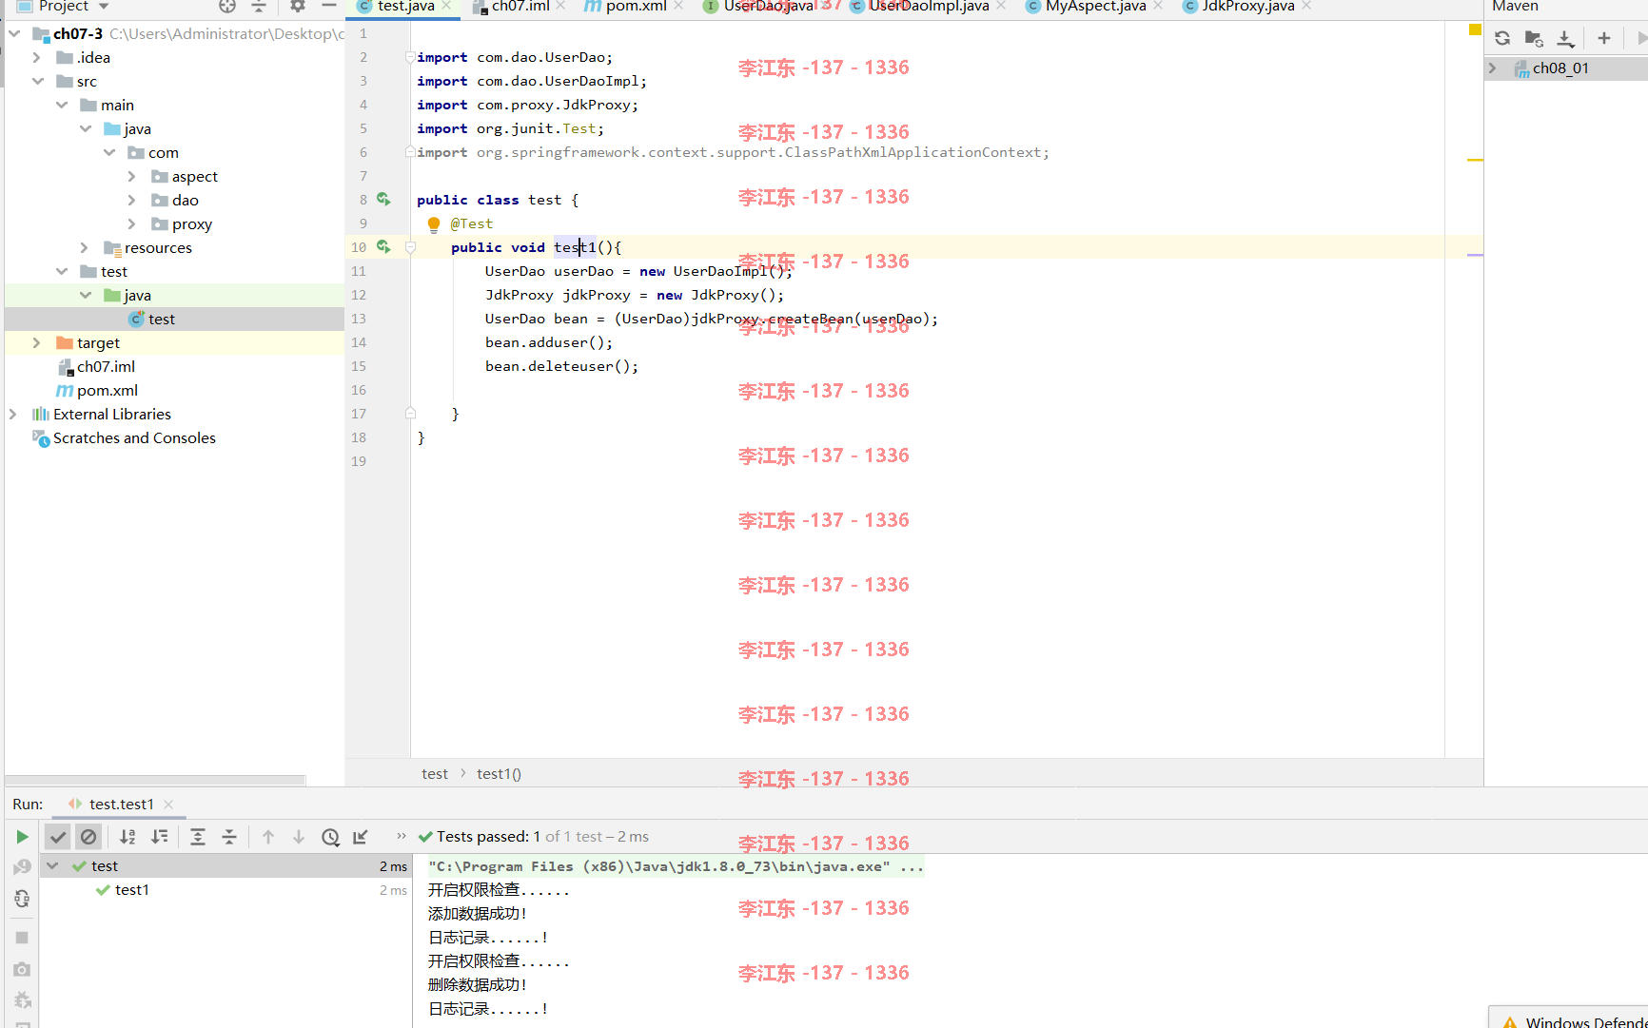
Task: Fold the import block at line 2
Action: pyautogui.click(x=410, y=57)
